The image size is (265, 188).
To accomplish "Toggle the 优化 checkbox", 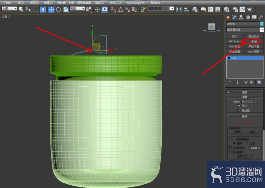I will pyautogui.click(x=239, y=106).
